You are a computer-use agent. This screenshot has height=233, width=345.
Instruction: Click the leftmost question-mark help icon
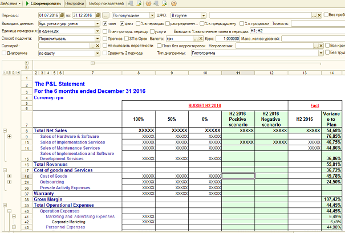click(147, 3)
